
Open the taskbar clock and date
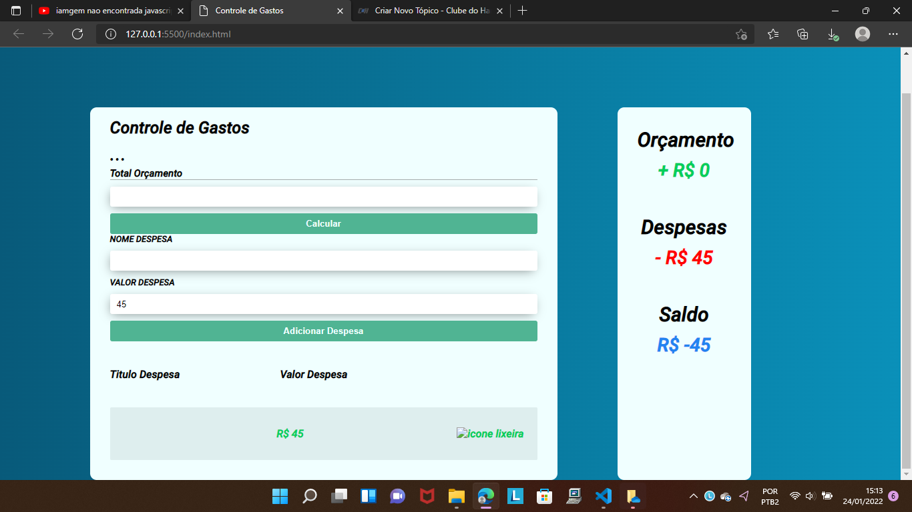[x=863, y=496]
